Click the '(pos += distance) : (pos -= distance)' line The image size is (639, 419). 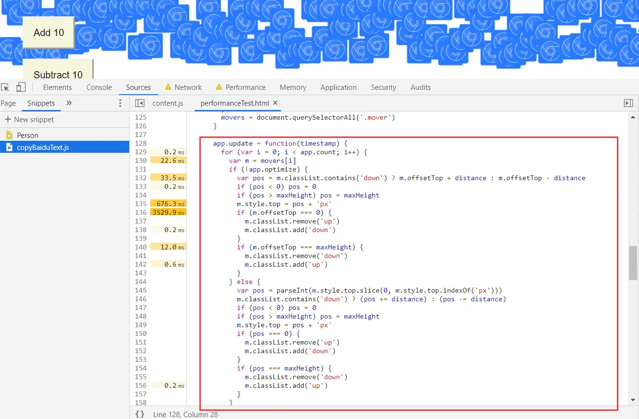click(371, 299)
